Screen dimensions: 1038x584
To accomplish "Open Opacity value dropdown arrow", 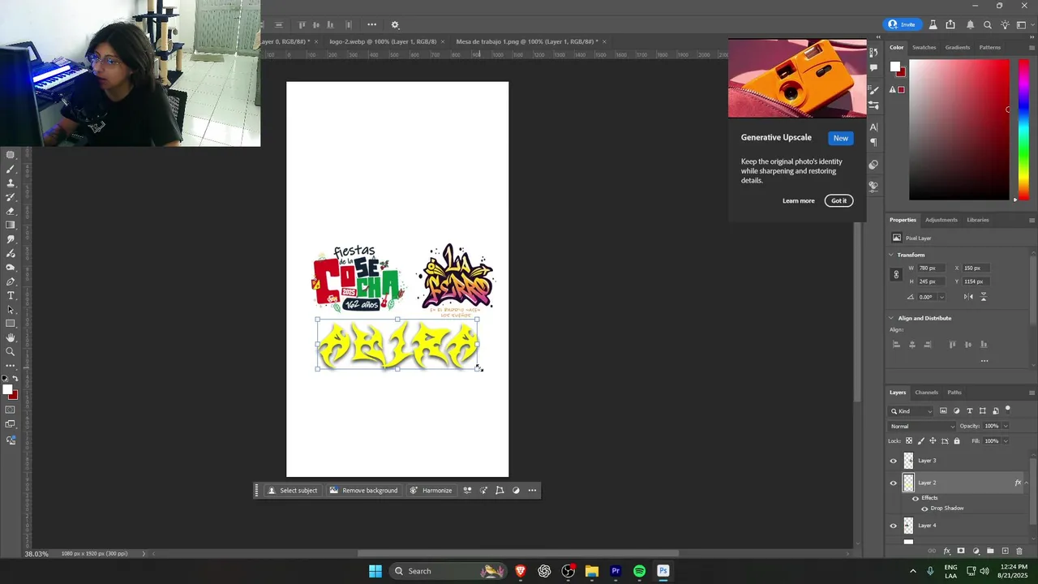I will click(1006, 426).
